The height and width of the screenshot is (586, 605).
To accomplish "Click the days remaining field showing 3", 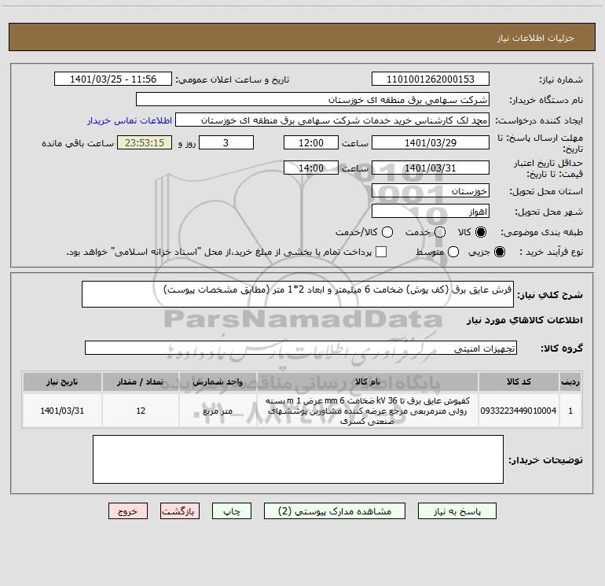I will [x=226, y=142].
